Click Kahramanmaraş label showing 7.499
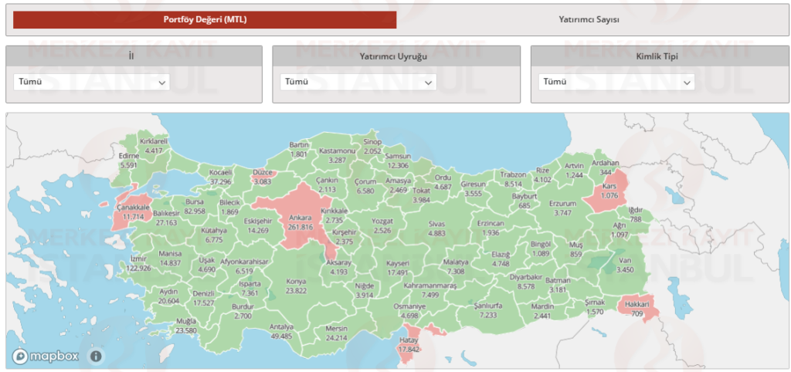Viewport: 791px width, 372px height. coord(429,290)
